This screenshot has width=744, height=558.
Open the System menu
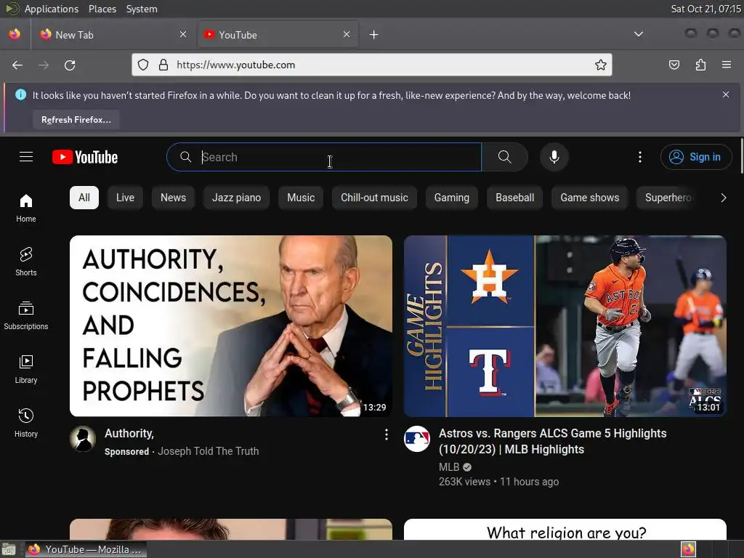click(142, 9)
